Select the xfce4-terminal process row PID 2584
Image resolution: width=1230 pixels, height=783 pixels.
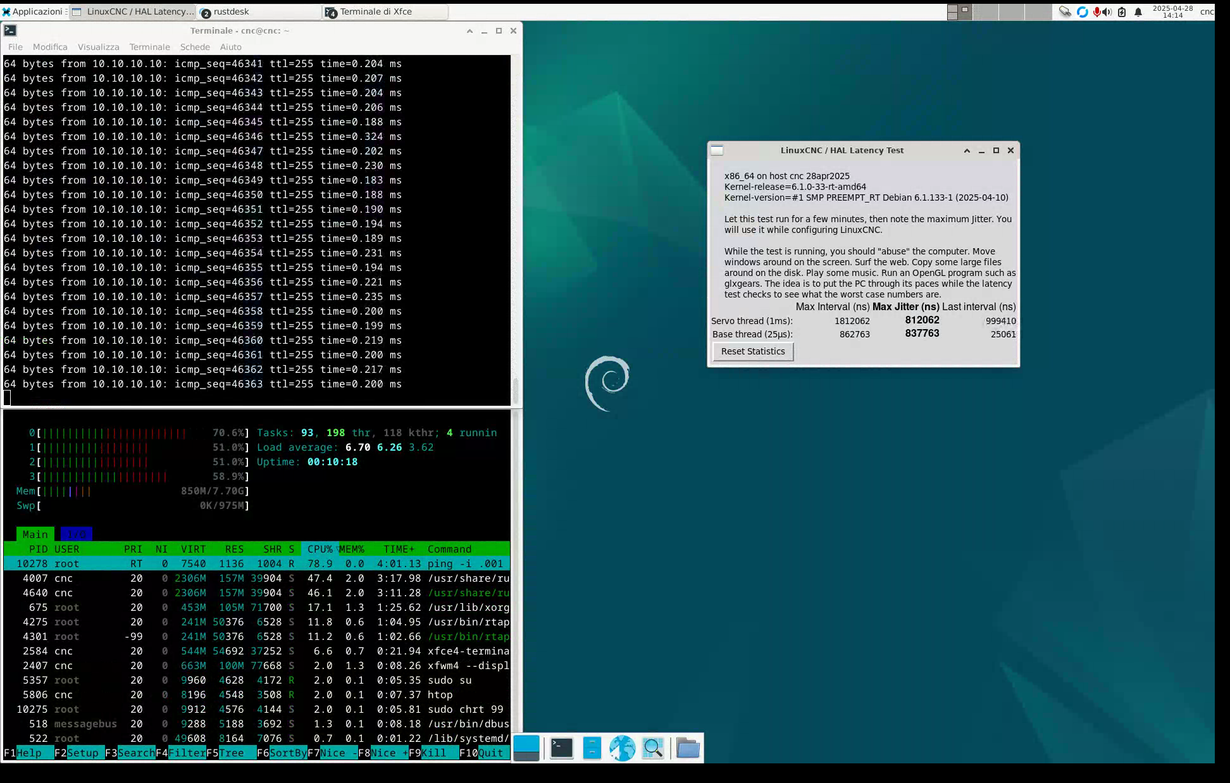pos(257,651)
